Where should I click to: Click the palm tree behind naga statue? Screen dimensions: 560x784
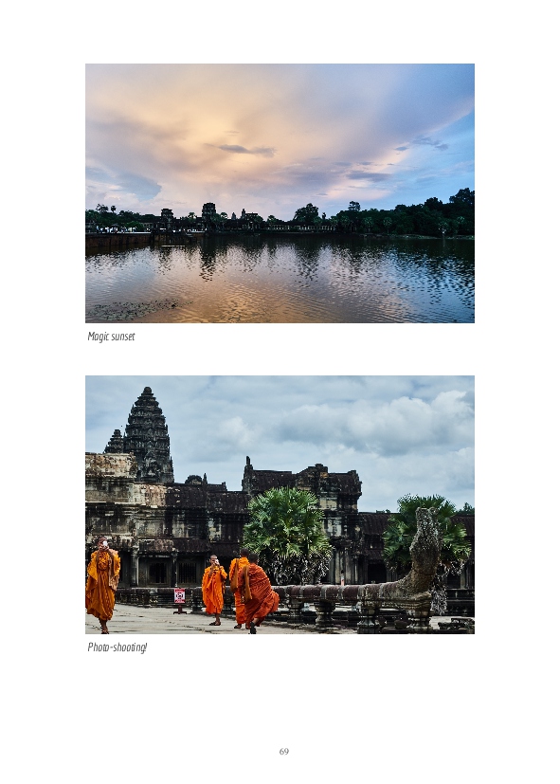[429, 530]
